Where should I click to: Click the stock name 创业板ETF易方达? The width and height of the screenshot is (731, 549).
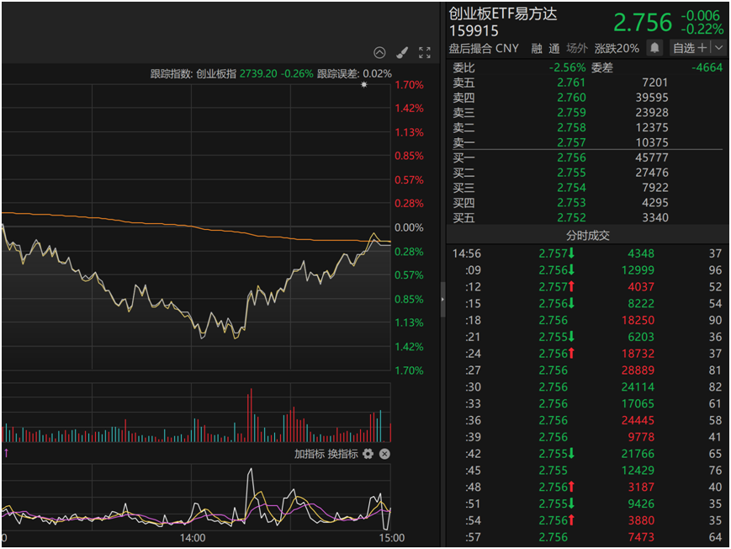503,14
